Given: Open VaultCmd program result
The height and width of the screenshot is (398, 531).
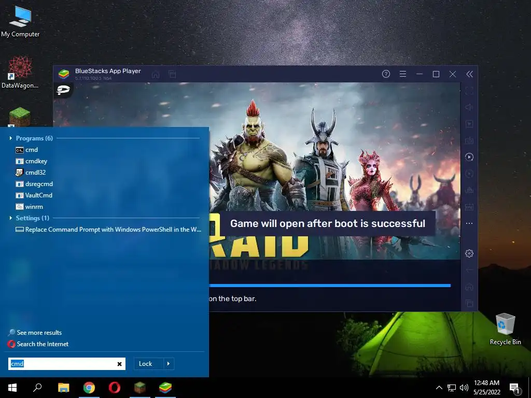Looking at the screenshot, I should tap(34, 195).
